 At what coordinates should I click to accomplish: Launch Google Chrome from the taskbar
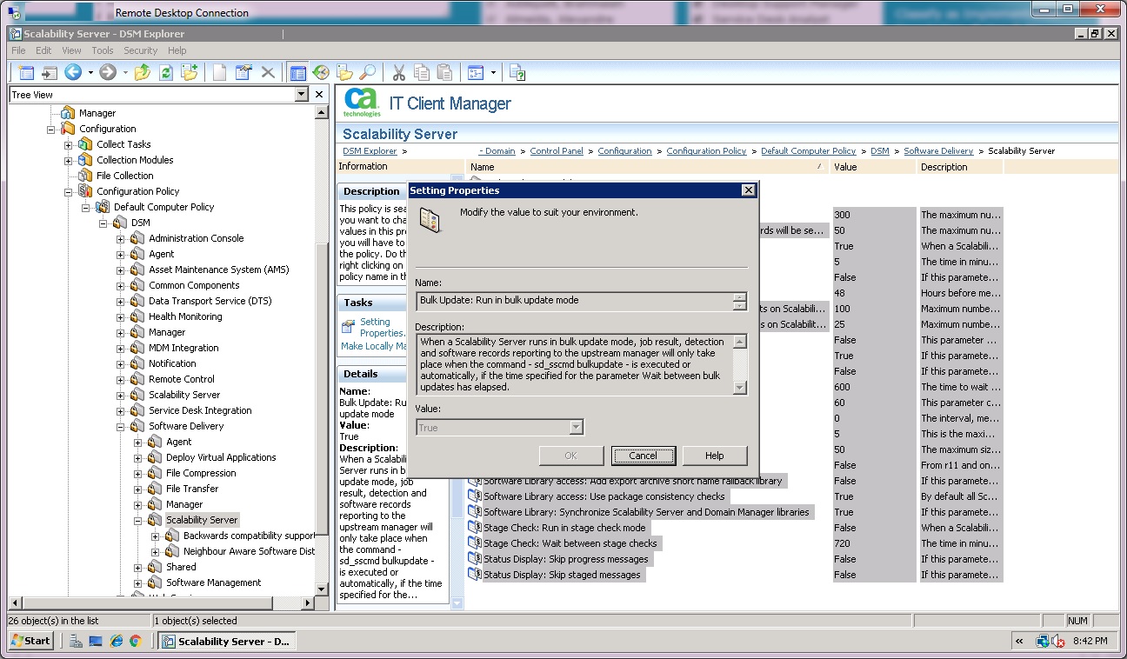click(x=136, y=641)
